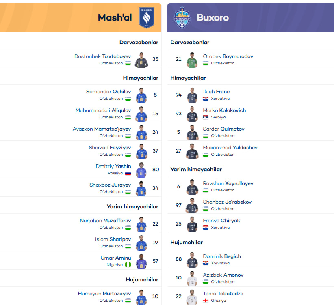Open Dominik Begich's player name link

click(x=222, y=256)
